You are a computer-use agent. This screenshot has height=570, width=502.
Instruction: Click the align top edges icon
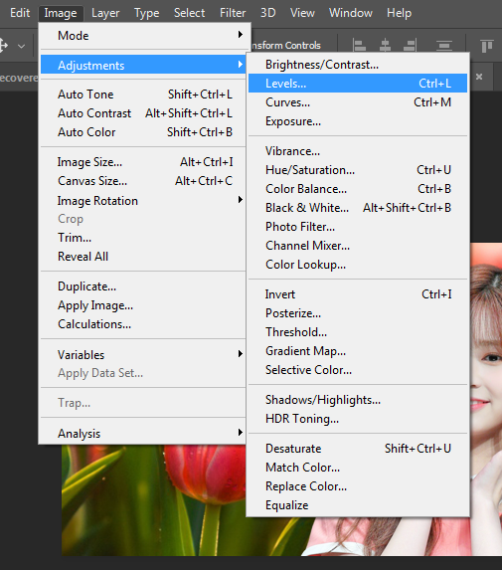(487, 46)
